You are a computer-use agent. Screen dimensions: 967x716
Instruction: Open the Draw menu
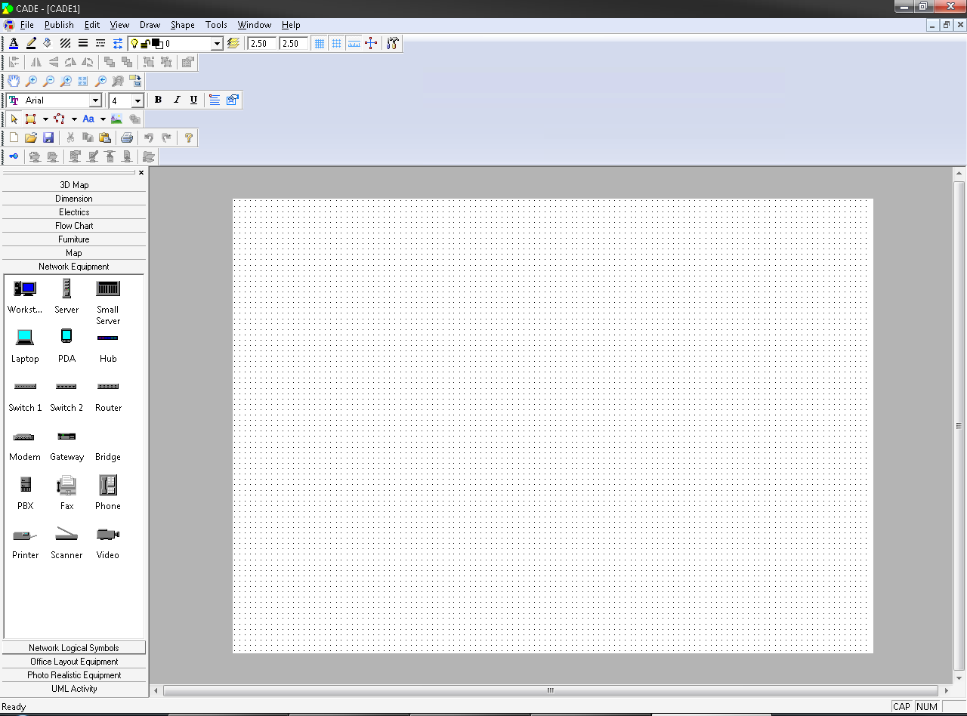tap(150, 25)
